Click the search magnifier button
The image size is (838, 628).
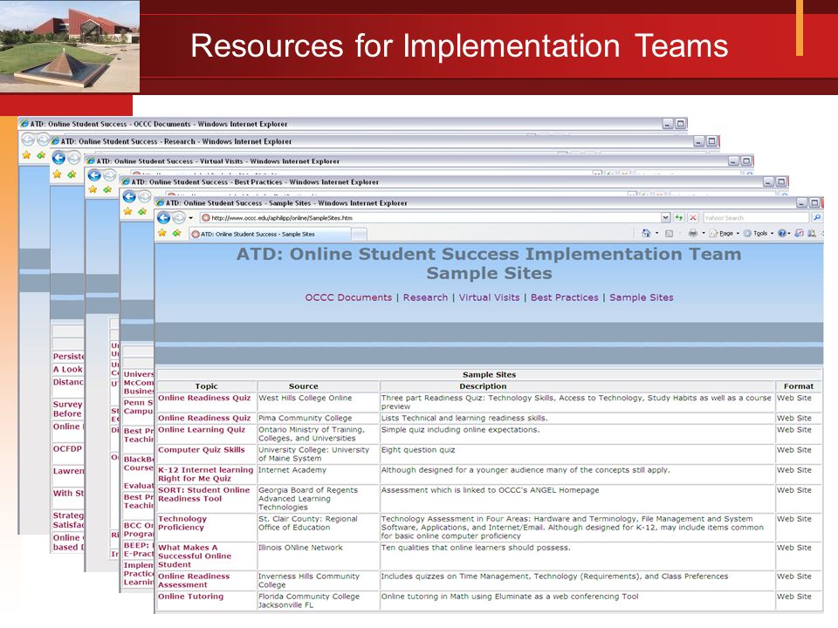[817, 218]
